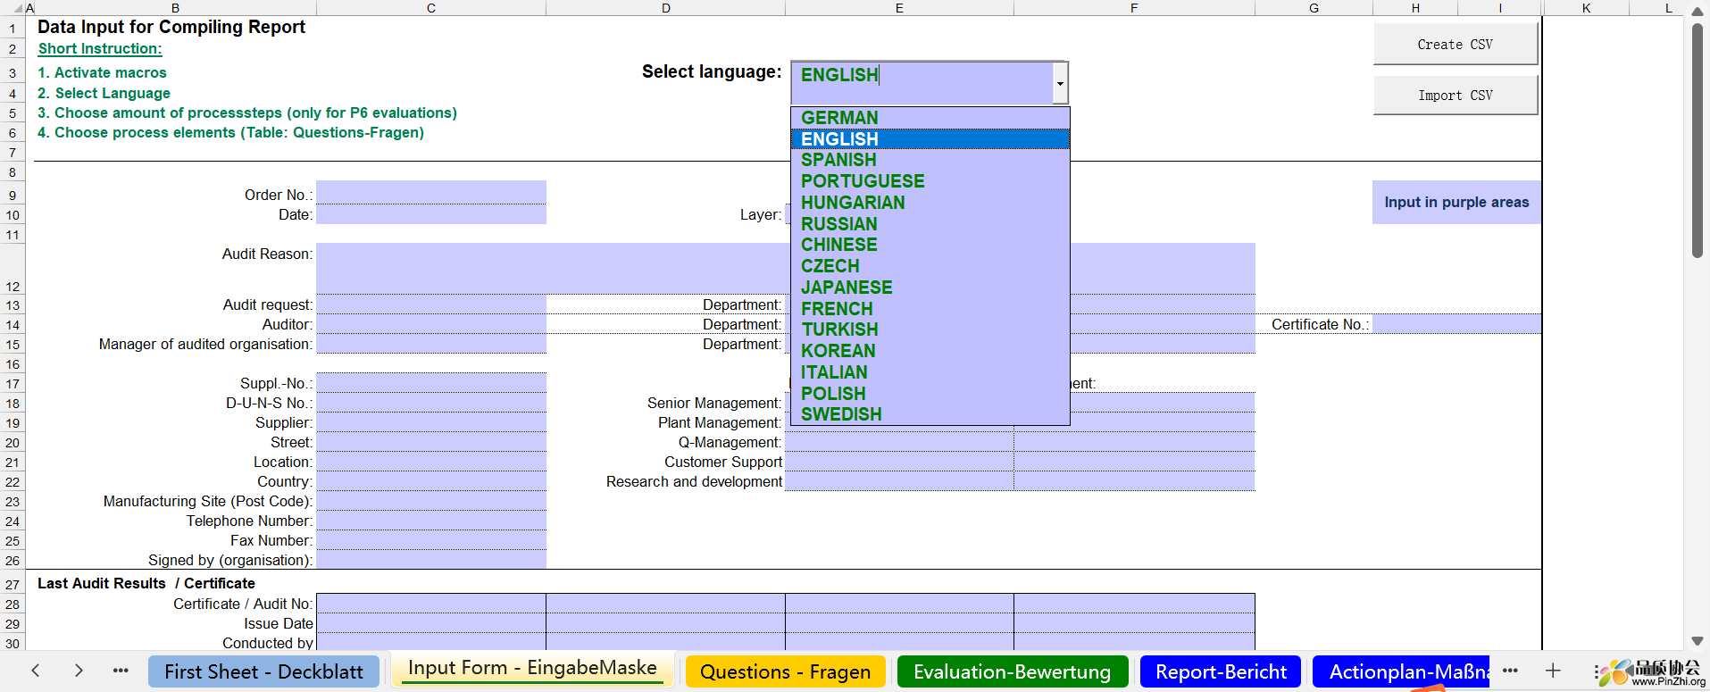Click the Create CSV button
Image resolution: width=1710 pixels, height=692 pixels.
pyautogui.click(x=1455, y=44)
